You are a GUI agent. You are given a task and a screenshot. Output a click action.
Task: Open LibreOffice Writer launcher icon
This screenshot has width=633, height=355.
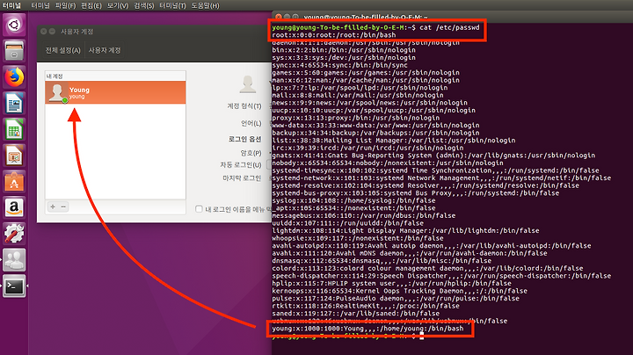tap(14, 104)
